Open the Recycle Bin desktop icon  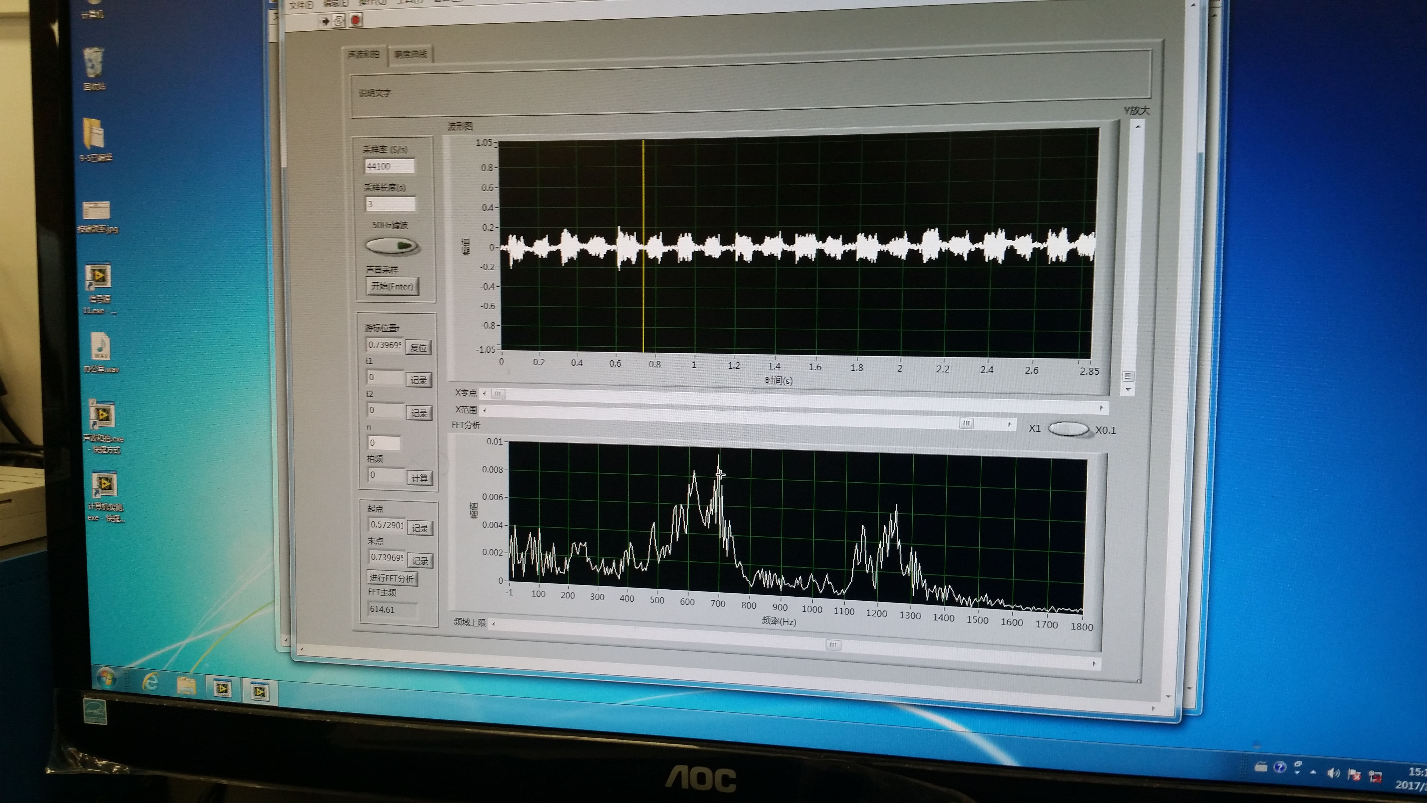tap(93, 63)
